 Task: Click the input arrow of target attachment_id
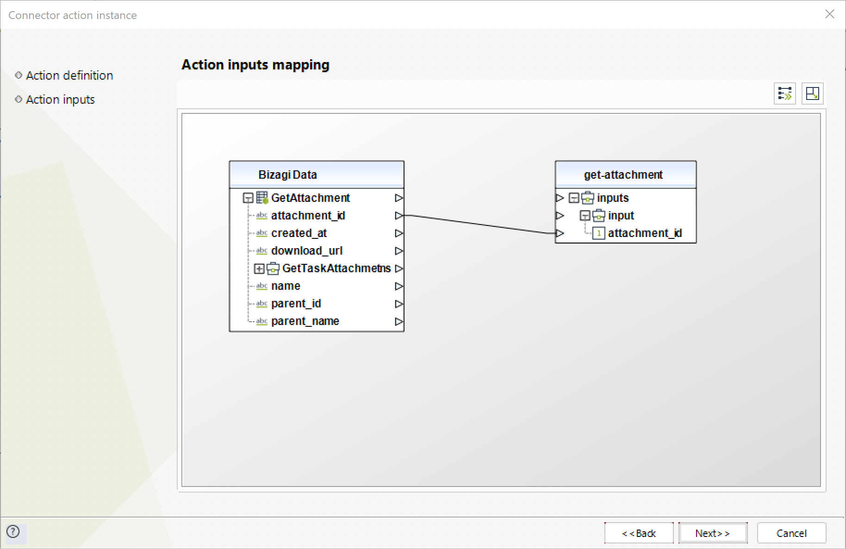click(x=560, y=233)
